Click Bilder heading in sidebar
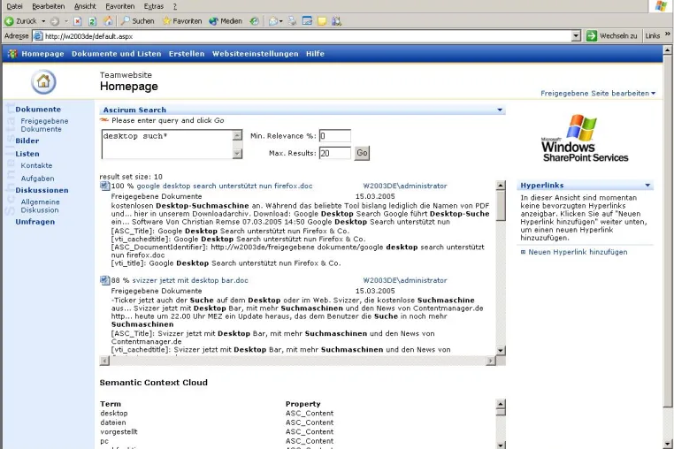 27,141
